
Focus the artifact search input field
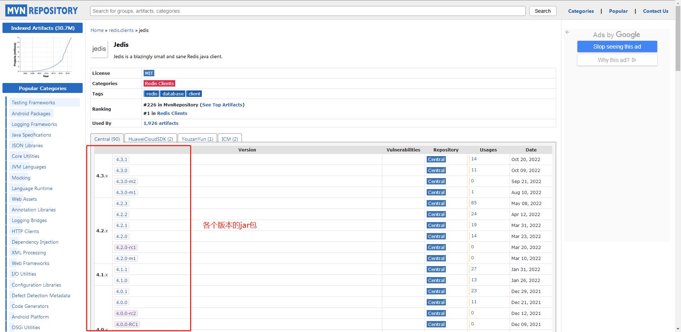(308, 11)
